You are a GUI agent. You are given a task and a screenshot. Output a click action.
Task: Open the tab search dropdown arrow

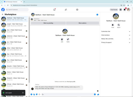[x=2, y=2]
